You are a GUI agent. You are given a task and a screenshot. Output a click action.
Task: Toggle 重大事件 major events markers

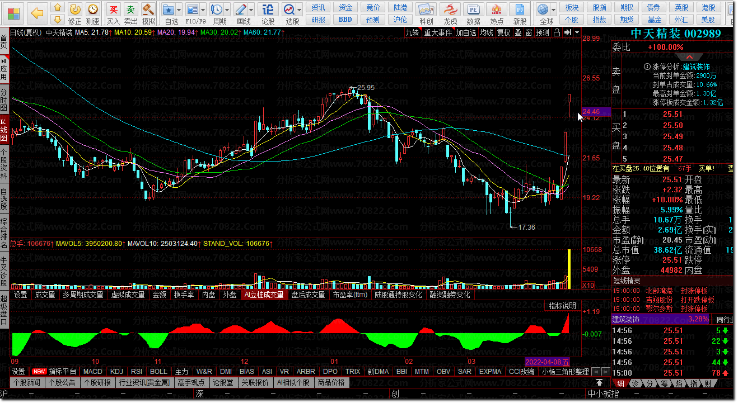click(438, 32)
